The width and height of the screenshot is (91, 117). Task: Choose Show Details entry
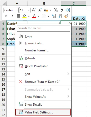tap(43, 105)
